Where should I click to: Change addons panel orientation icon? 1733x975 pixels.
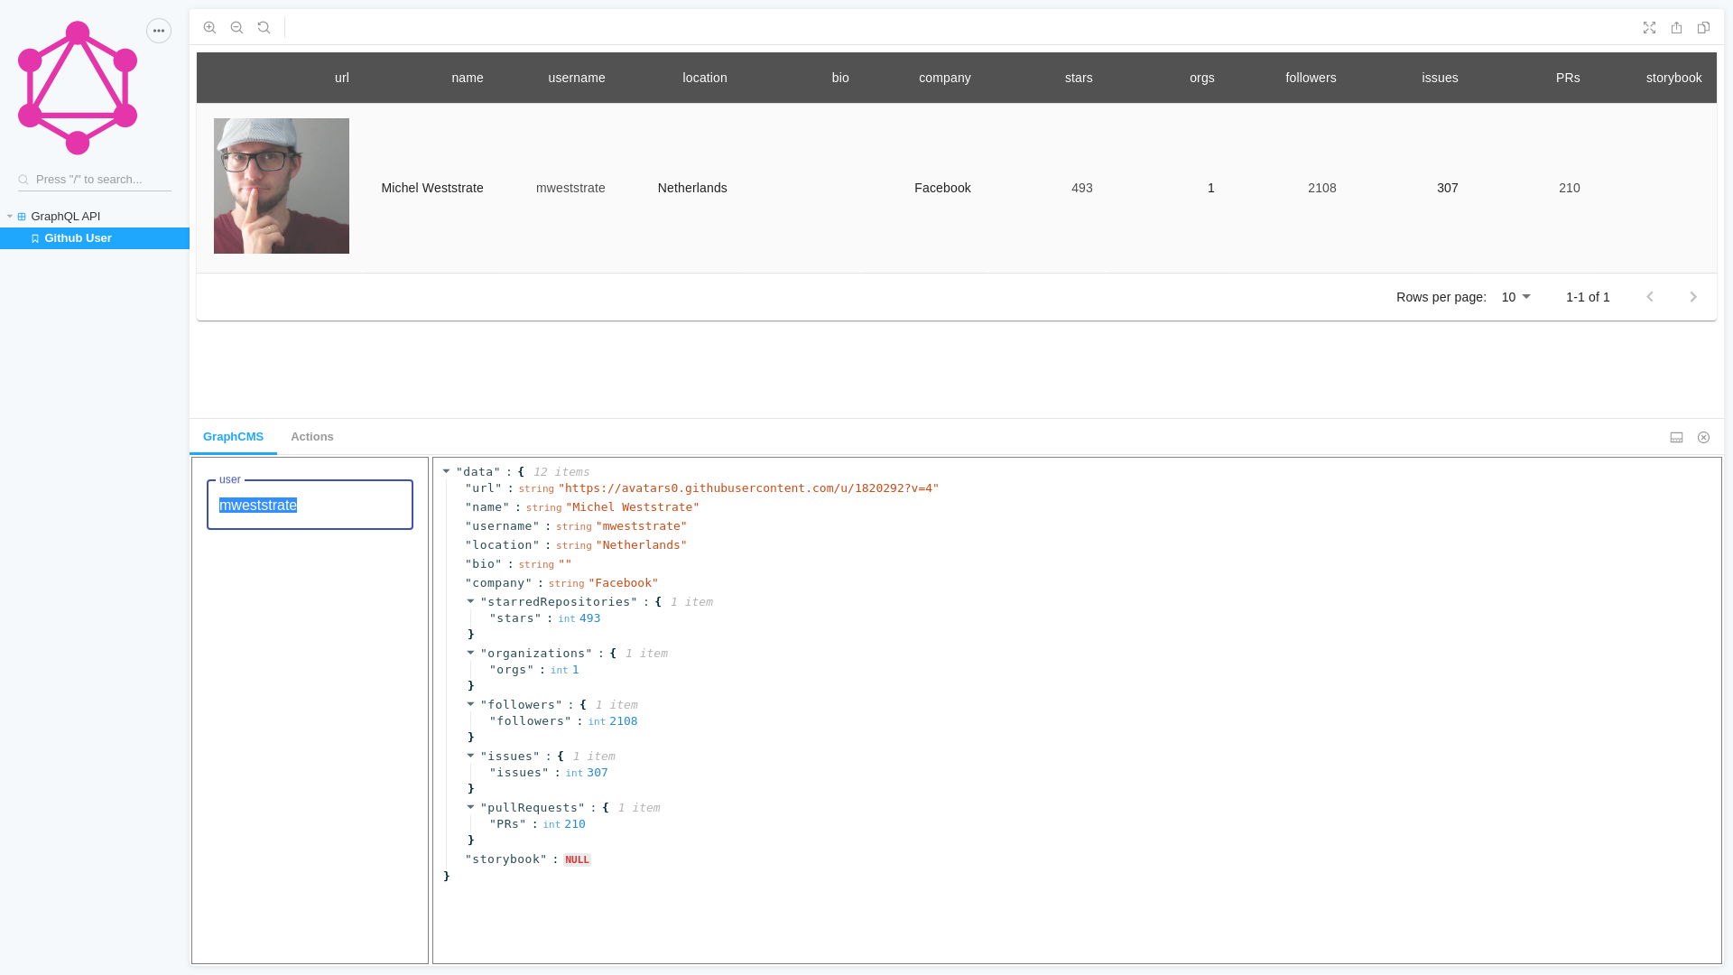tap(1676, 438)
